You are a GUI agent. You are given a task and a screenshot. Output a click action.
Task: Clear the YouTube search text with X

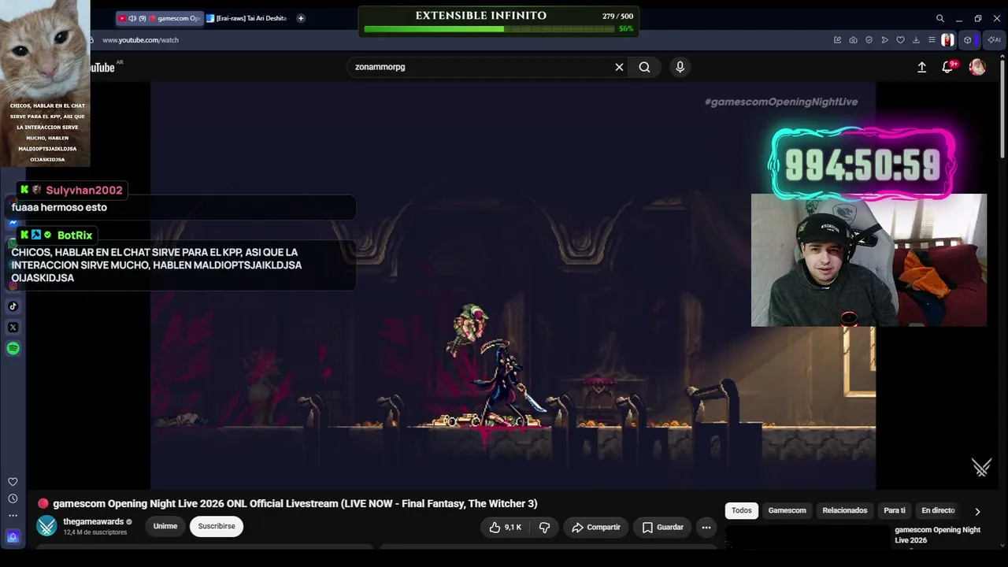[x=619, y=67]
